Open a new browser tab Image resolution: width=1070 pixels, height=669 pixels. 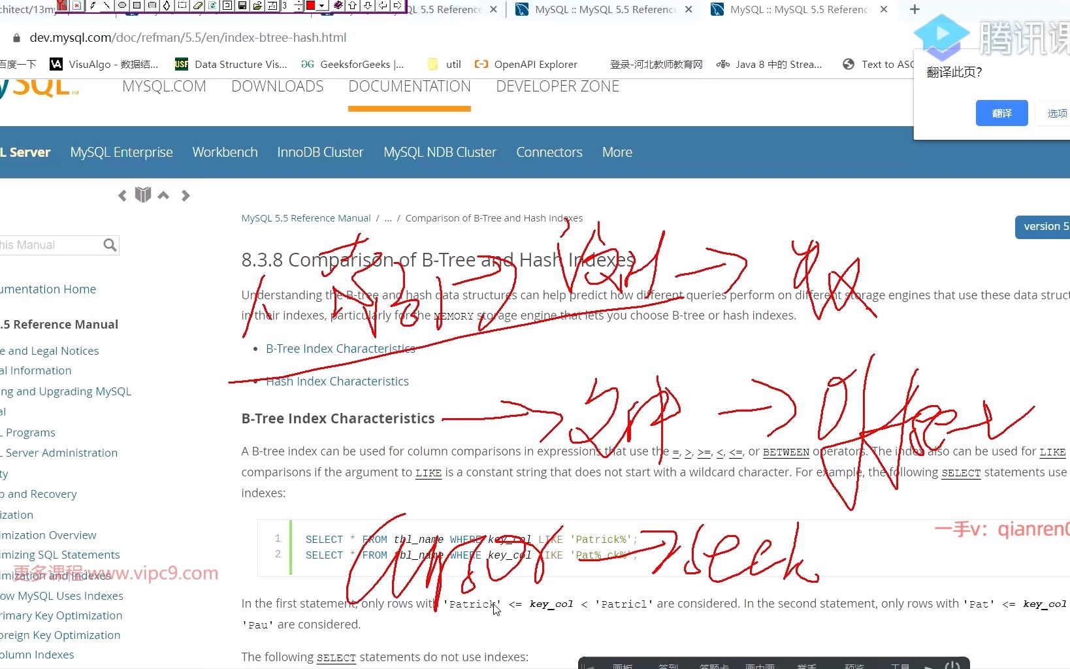point(915,9)
